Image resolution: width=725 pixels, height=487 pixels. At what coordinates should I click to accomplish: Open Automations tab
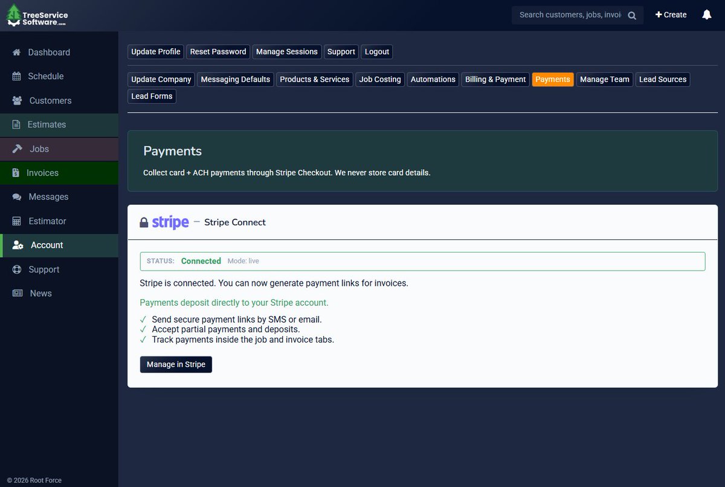[433, 80]
